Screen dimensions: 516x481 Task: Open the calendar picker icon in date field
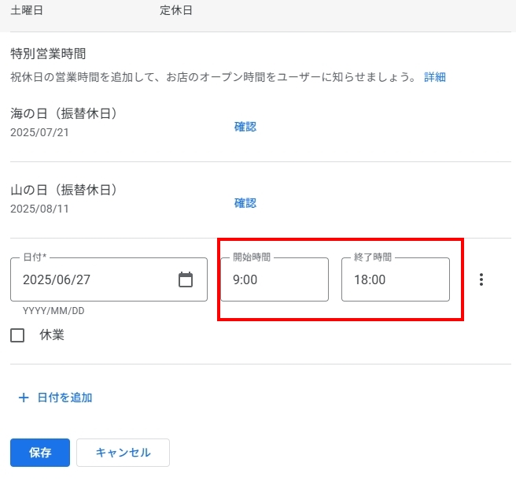click(186, 279)
